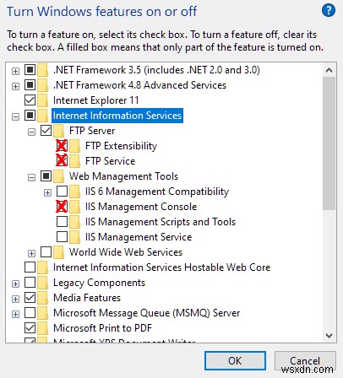Expand the Legacy Components node
The image size is (343, 378).
(15, 283)
